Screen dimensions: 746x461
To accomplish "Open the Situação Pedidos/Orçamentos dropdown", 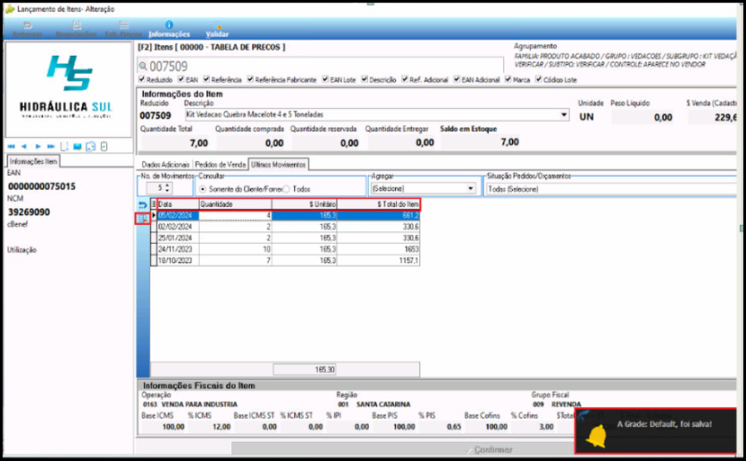I will [x=611, y=189].
